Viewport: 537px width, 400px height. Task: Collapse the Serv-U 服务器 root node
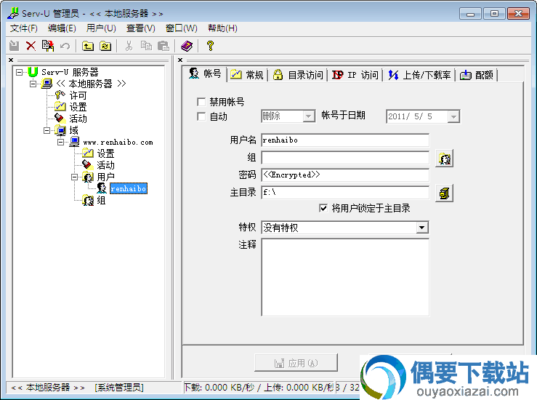tap(20, 72)
